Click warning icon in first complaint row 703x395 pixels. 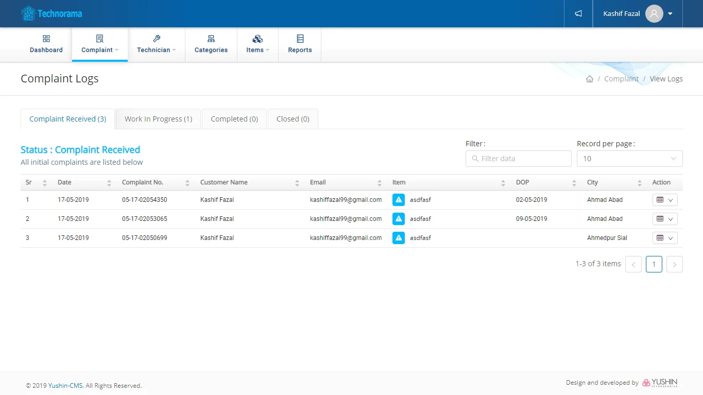[398, 200]
